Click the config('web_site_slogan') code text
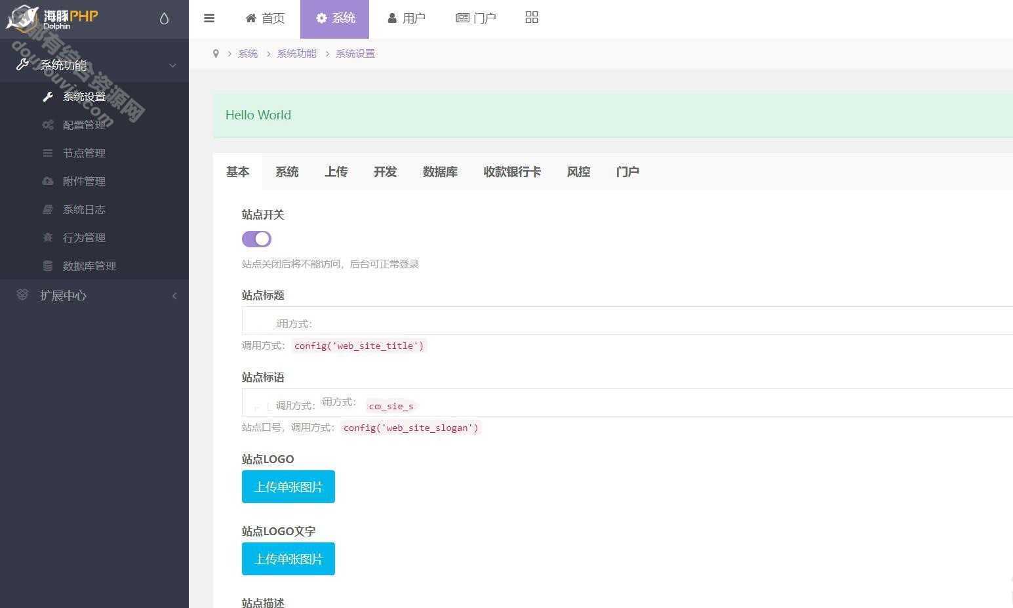The width and height of the screenshot is (1013, 608). coord(411,428)
